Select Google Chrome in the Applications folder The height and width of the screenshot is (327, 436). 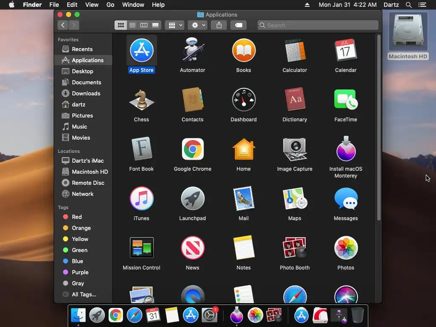coord(192,149)
